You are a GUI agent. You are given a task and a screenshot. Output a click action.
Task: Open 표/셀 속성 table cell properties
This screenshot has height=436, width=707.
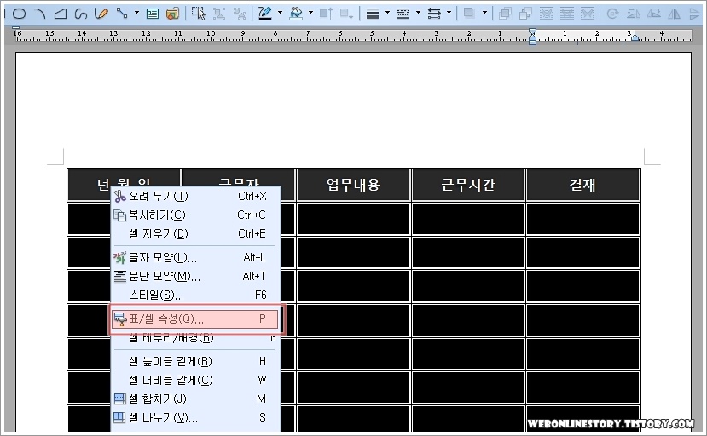tap(194, 318)
